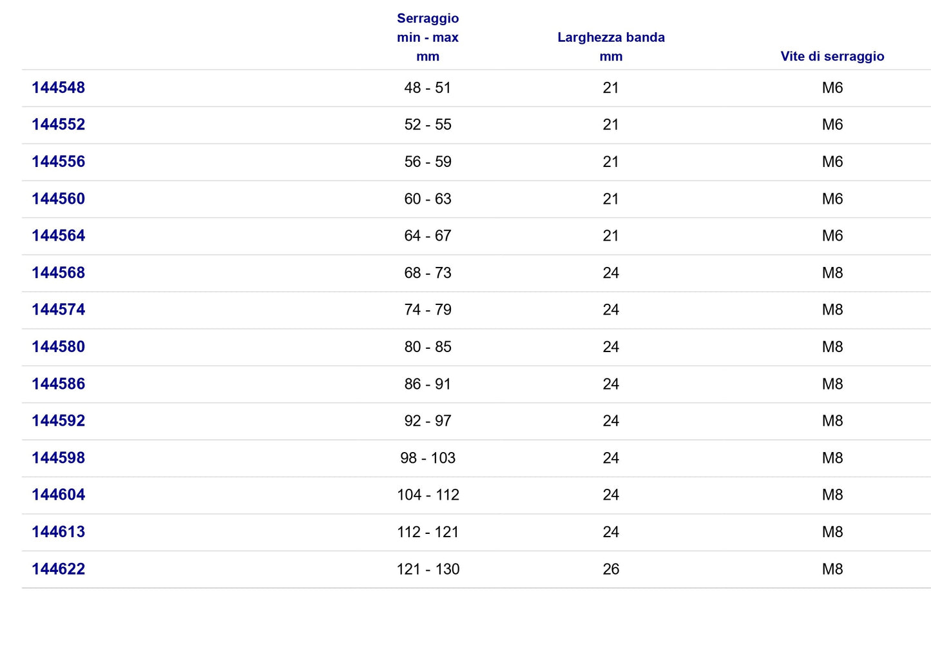Viewport: 931px width, 650px height.
Task: Click the Vite di serraggio header
Action: (832, 56)
